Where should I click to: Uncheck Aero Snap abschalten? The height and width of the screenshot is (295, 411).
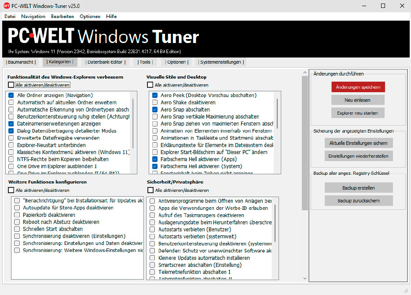[x=155, y=109]
